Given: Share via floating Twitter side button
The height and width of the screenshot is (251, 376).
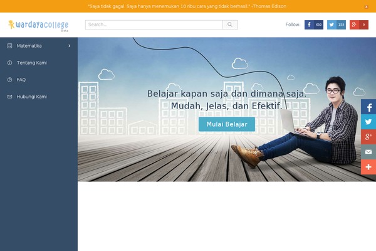Looking at the screenshot, I should [x=368, y=122].
